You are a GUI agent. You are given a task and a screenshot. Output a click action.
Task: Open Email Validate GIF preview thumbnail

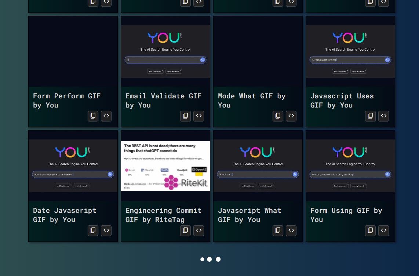(x=165, y=51)
